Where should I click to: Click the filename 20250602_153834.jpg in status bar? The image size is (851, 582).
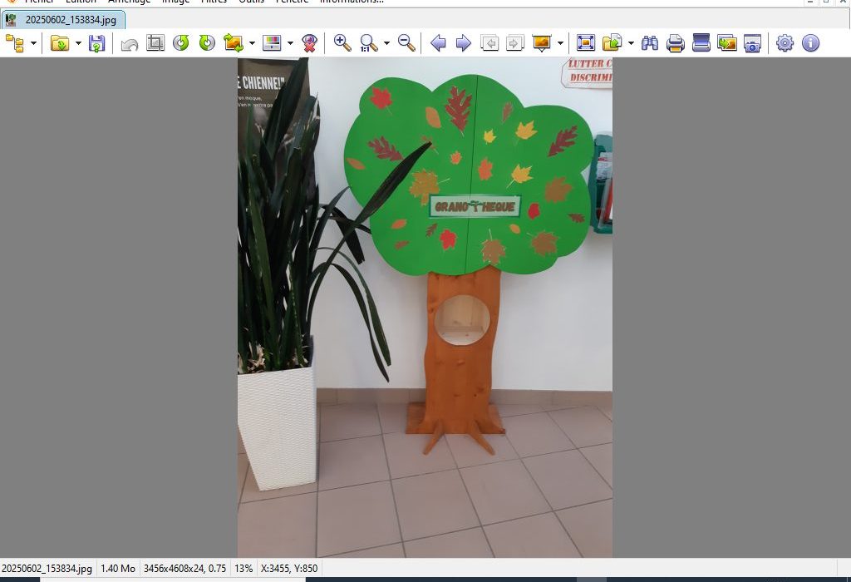click(47, 569)
